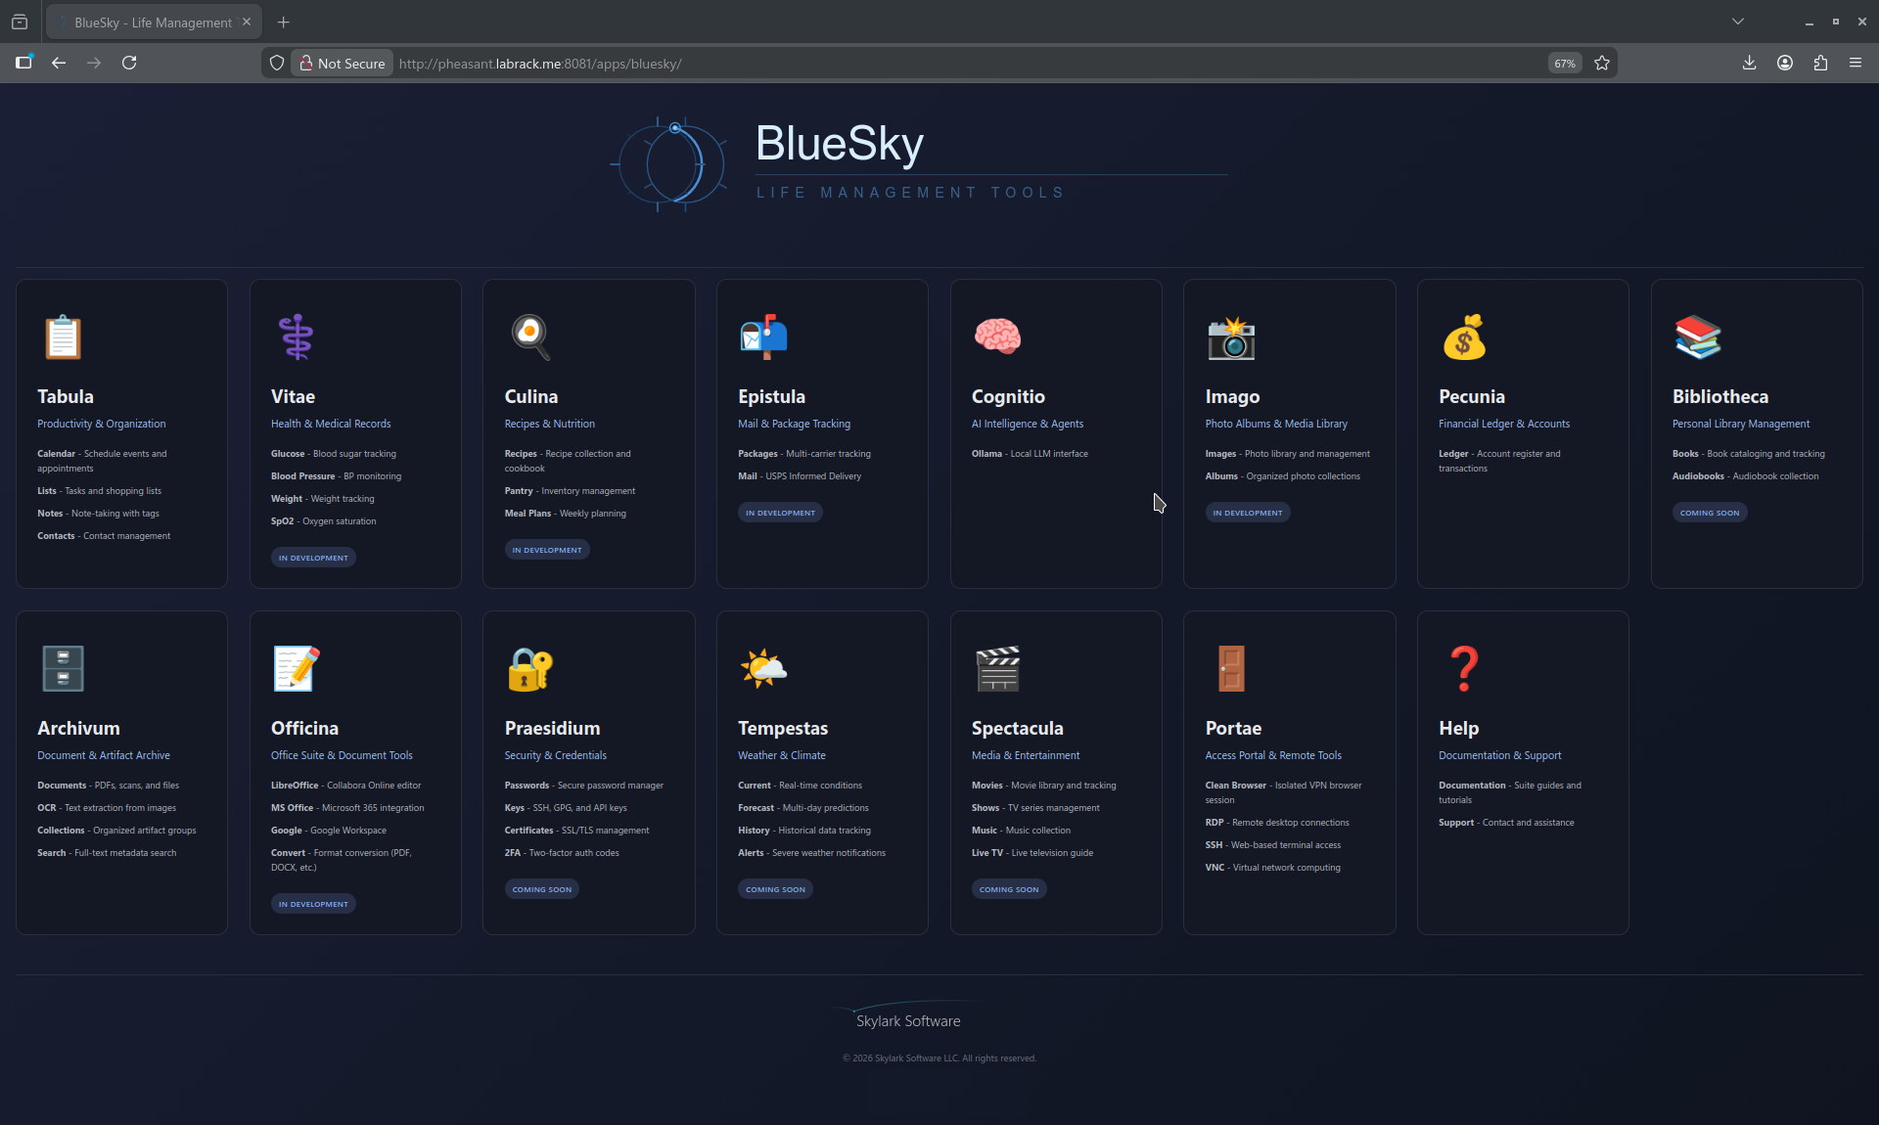This screenshot has height=1125, width=1879.
Task: Open the browser hamburger menu
Action: tap(1856, 63)
